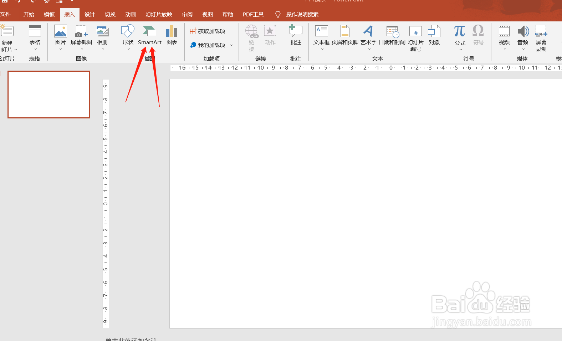Insert 幻灯片编号 slide number
The image size is (562, 341).
[x=415, y=31]
